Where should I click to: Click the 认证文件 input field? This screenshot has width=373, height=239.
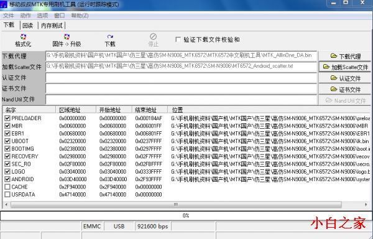182,78
